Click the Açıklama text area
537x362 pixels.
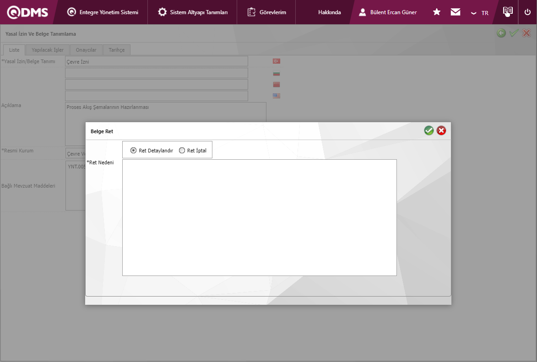pyautogui.click(x=165, y=112)
